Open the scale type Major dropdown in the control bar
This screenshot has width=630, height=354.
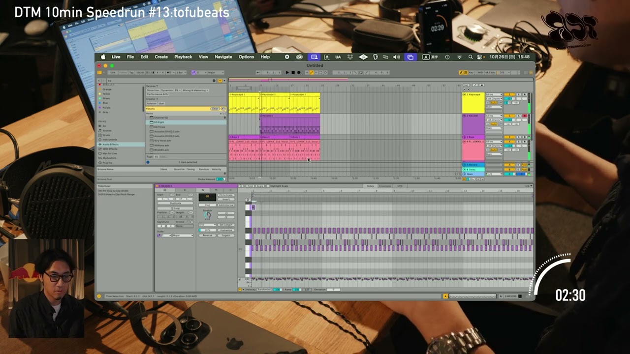[x=216, y=72]
